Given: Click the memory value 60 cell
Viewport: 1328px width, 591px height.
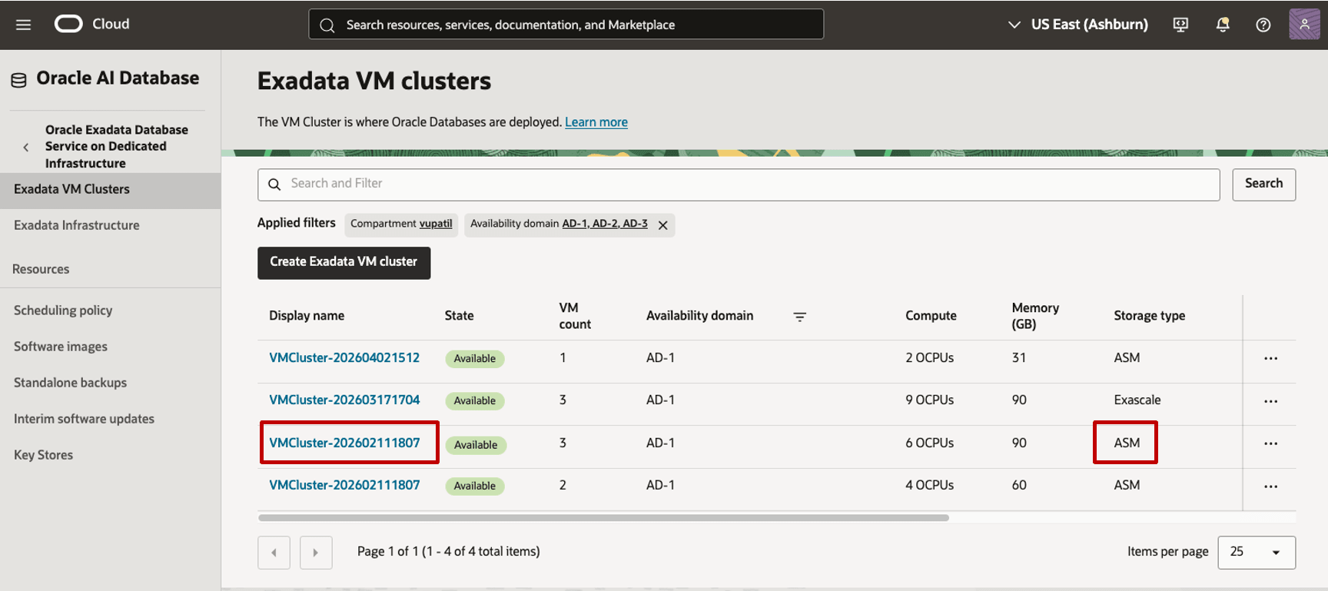Looking at the screenshot, I should click(x=1019, y=486).
